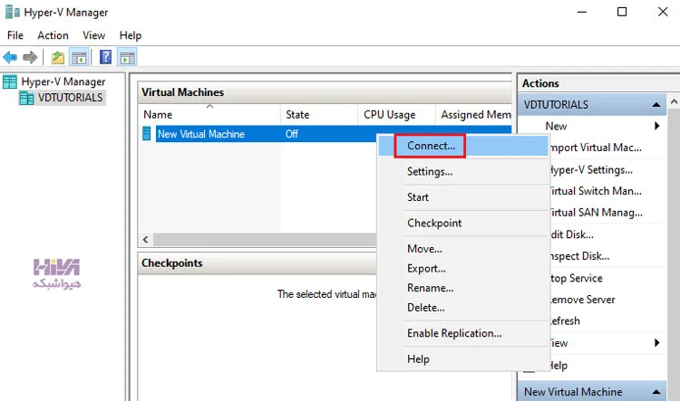Click the Actions pane scroll up arrow
The image size is (680, 401).
point(674,102)
